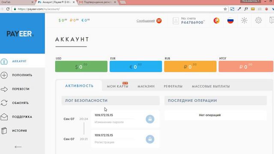Expand the account number dropdown arrow
274x154 pixels.
[x=204, y=21]
